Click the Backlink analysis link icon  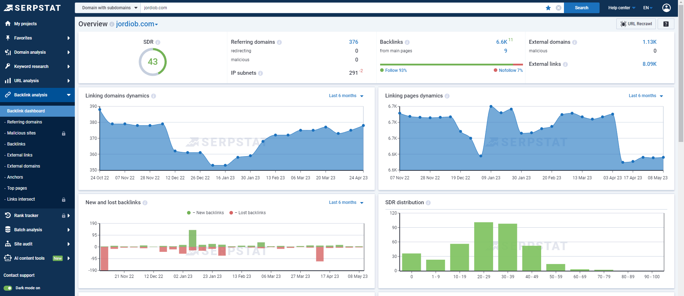[8, 95]
